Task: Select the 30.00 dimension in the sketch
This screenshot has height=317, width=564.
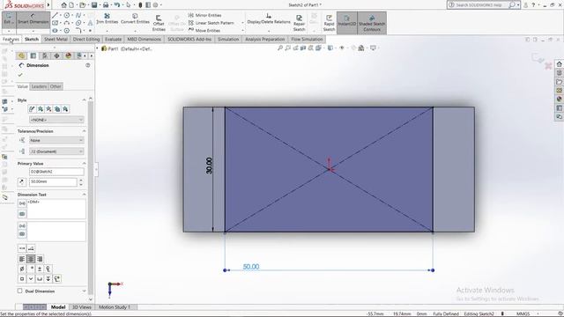Action: coord(209,166)
